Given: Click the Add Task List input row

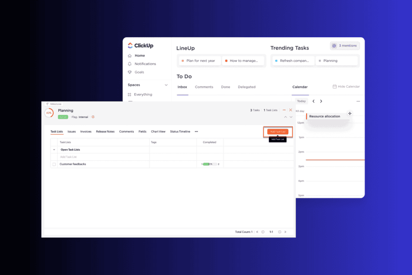Looking at the screenshot, I should [100, 157].
